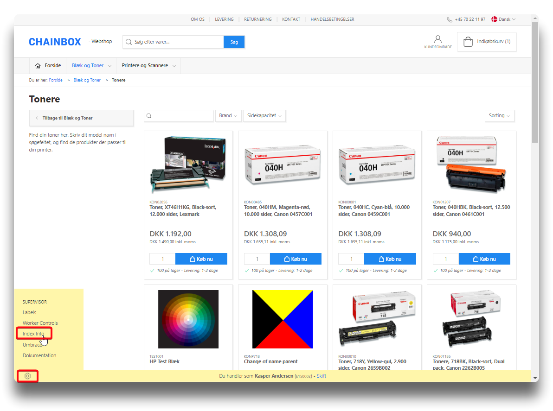Open Index Info in supervisor panel
Viewport: 553px width, 411px height.
click(33, 334)
